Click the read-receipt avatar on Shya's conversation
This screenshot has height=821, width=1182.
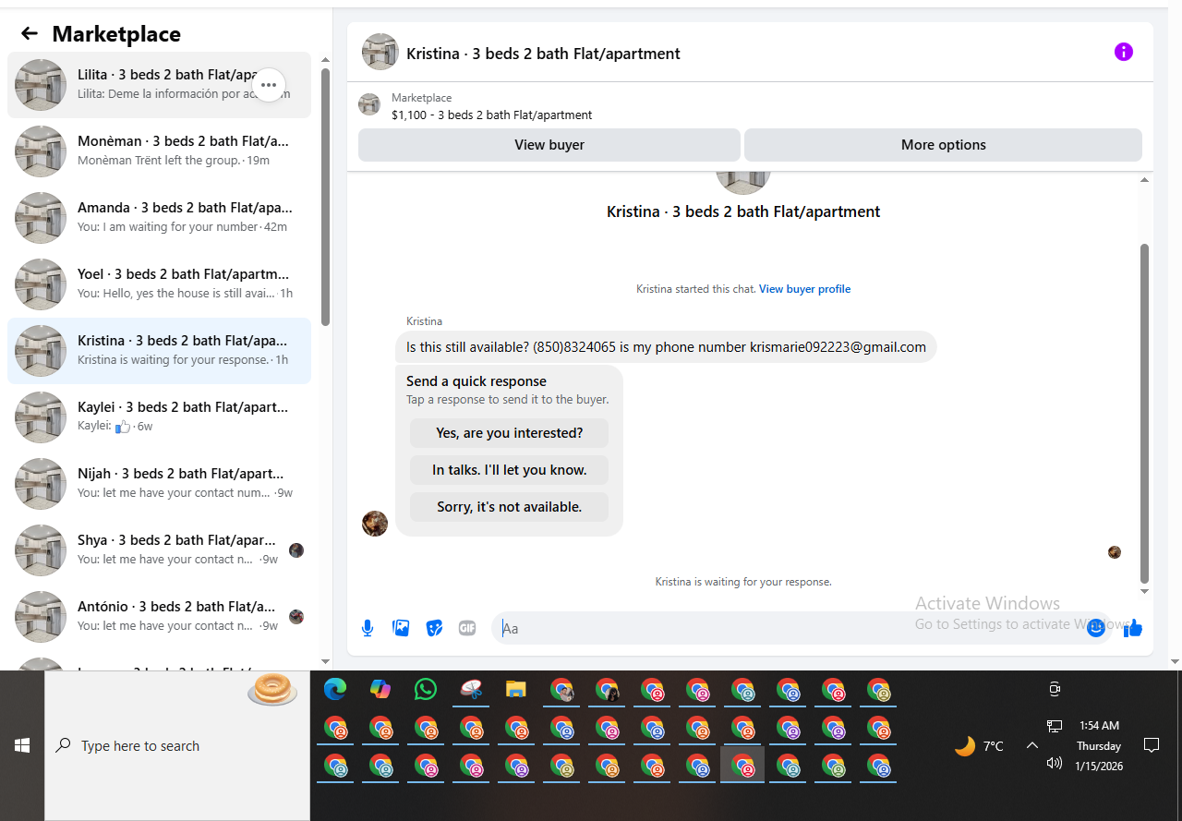pyautogui.click(x=296, y=550)
